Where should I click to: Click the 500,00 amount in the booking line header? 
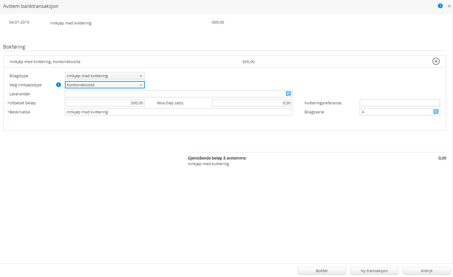click(248, 62)
